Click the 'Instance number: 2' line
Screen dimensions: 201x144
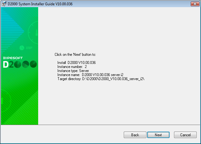pos(72,67)
